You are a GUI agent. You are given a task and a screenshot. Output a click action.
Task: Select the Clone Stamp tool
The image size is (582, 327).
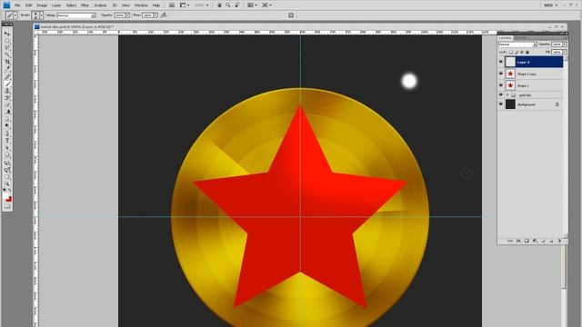[x=7, y=91]
